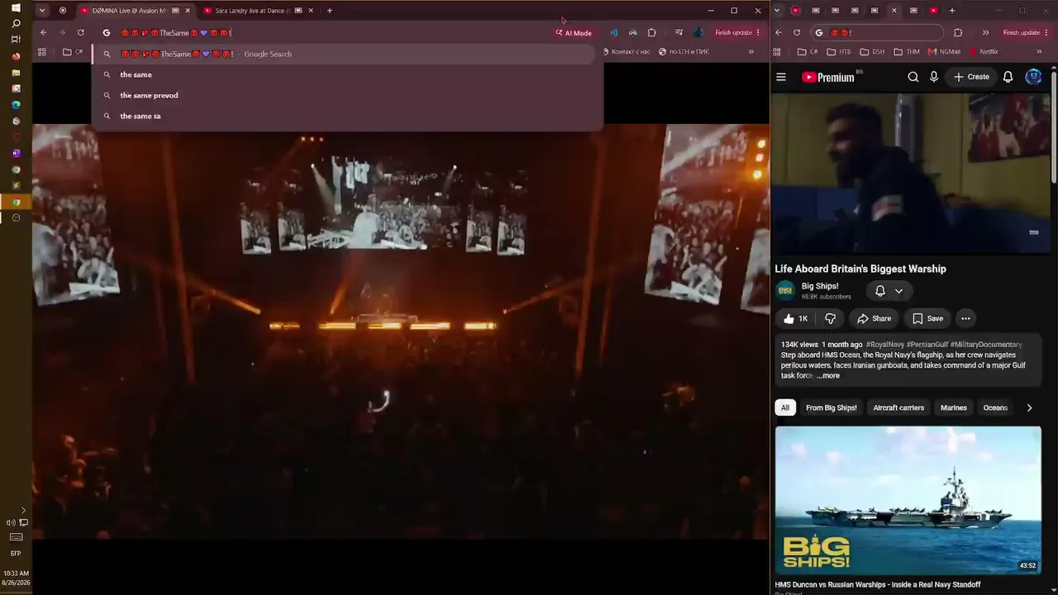This screenshot has height=595, width=1058.
Task: Open File Explorer from the taskbar
Action: click(x=16, y=73)
